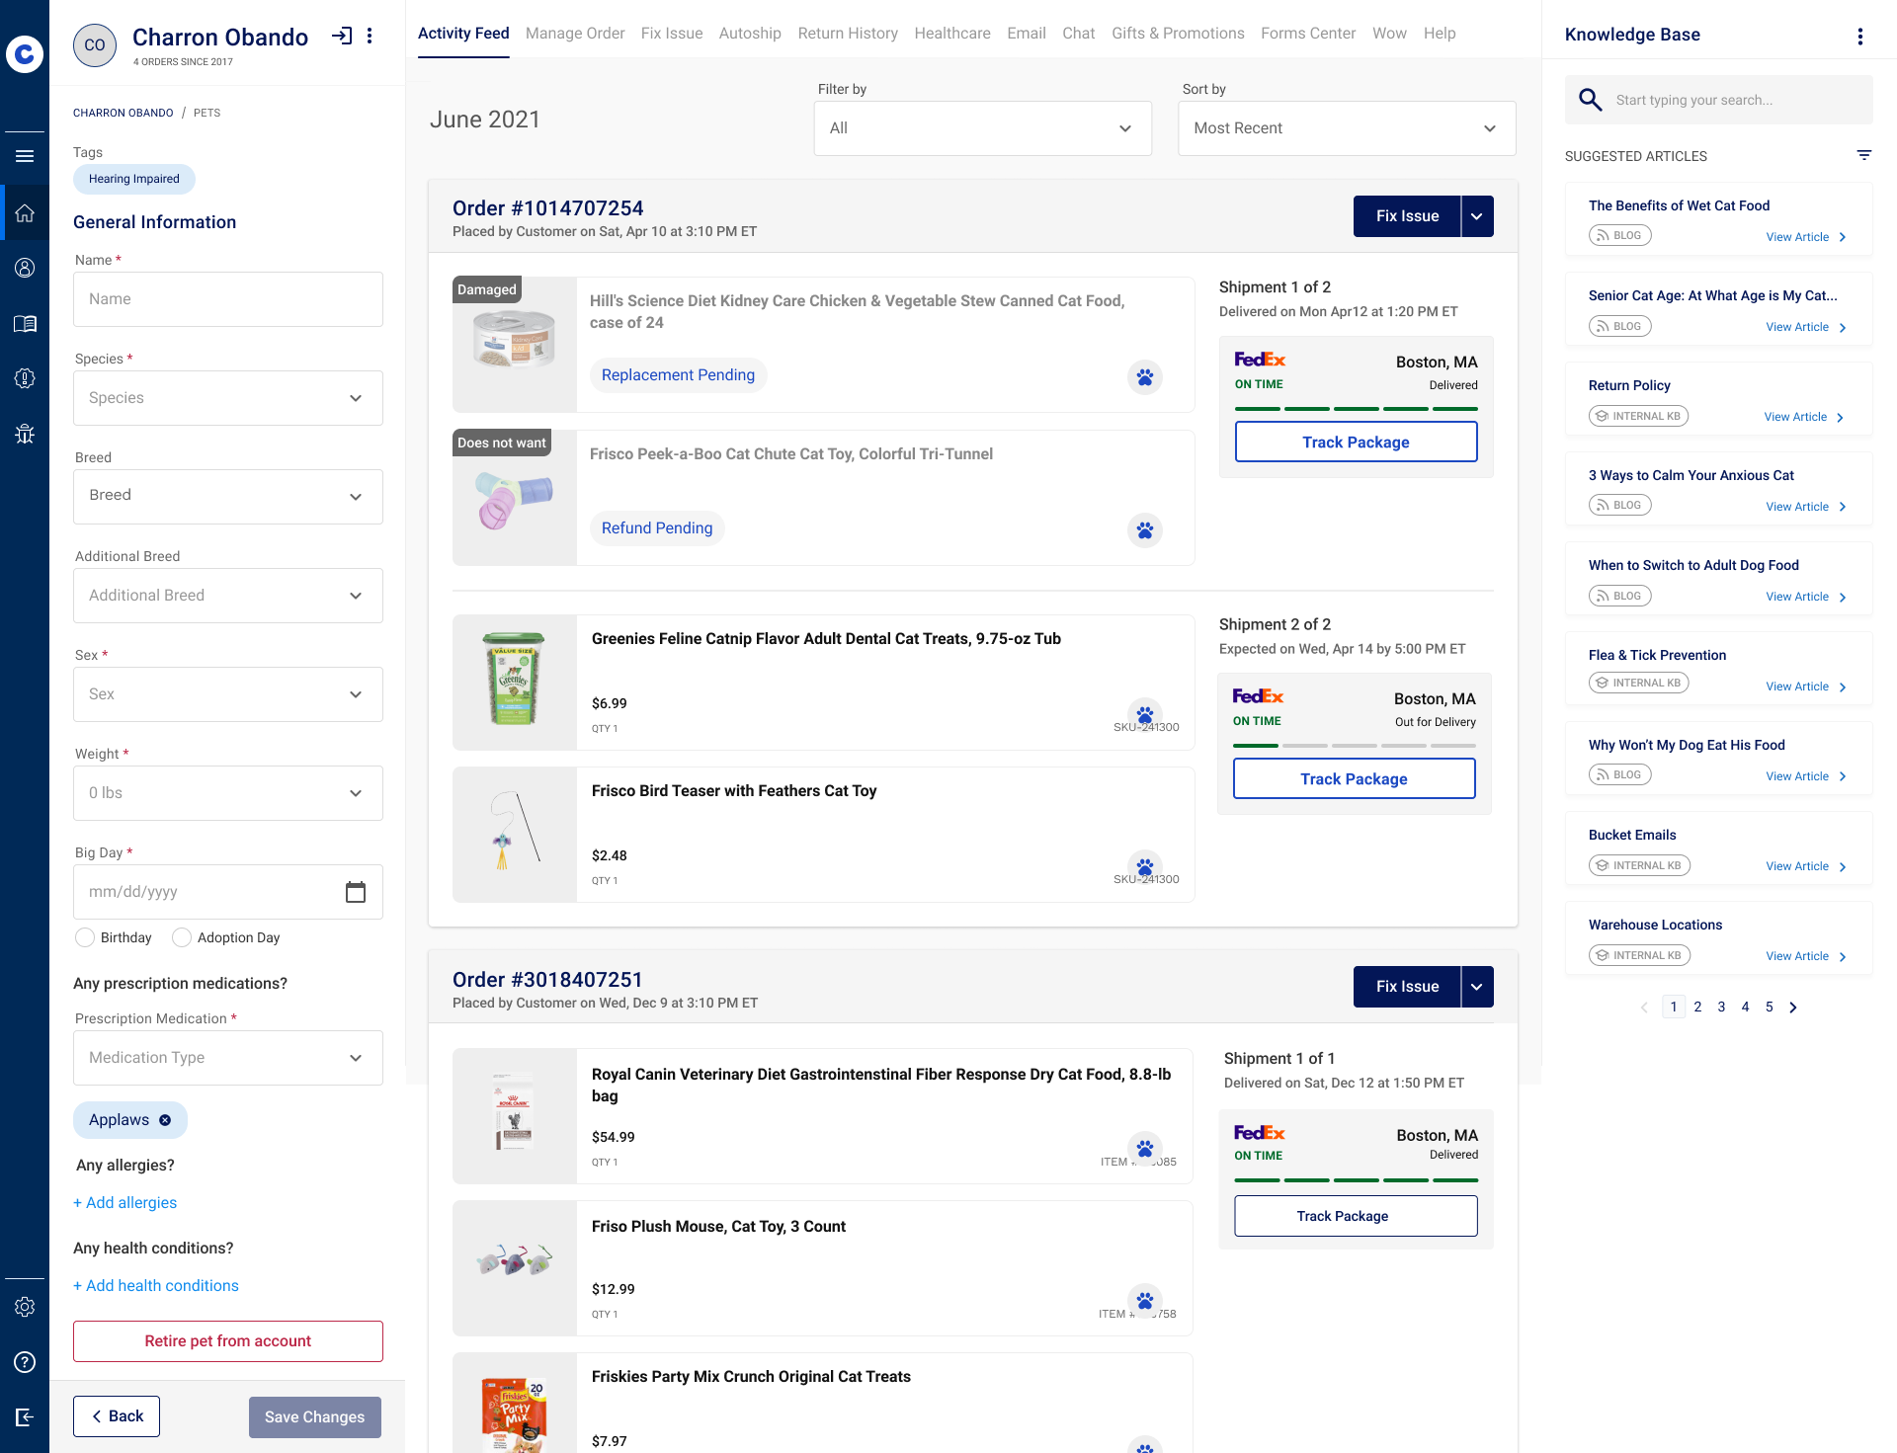
Task: Go to page 3 of suggested articles
Action: pos(1721,1008)
